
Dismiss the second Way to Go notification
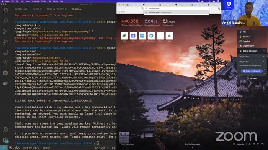coord(264,62)
